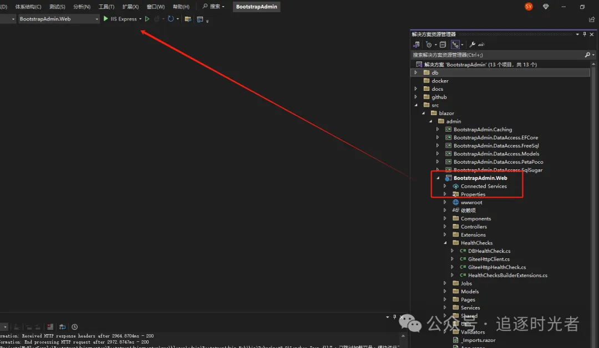Screen dimensions: 599x348
Task: Click the Solution Explorer search input field
Action: point(498,55)
